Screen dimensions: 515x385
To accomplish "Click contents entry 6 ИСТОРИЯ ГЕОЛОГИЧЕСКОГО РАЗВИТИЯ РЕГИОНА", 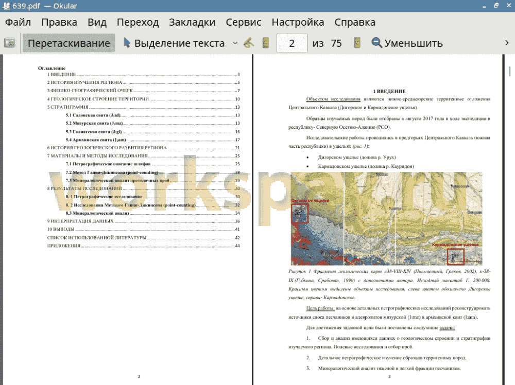I will pyautogui.click(x=143, y=148).
